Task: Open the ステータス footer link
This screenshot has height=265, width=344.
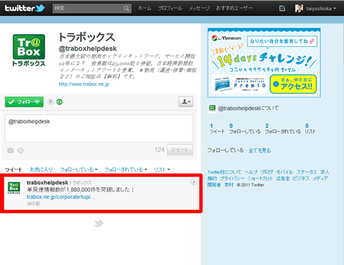Action: [307, 172]
